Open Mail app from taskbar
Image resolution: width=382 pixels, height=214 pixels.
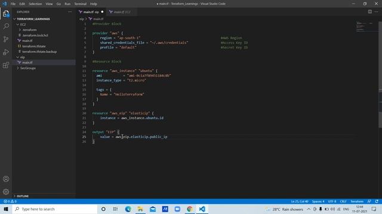click(x=153, y=209)
